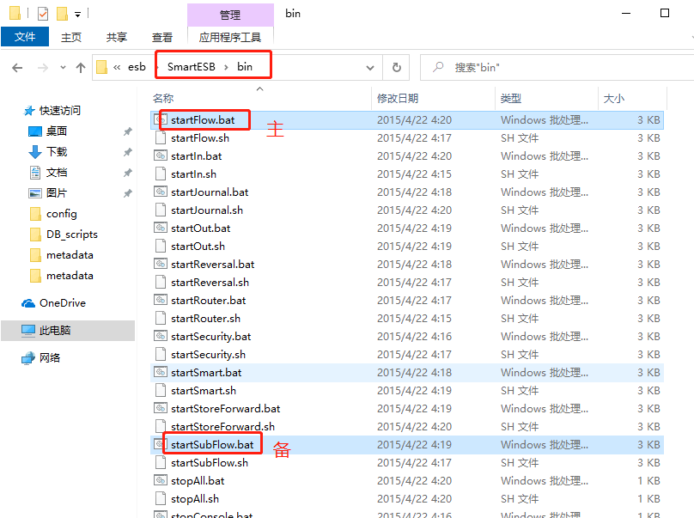Select 此电脑 in the navigation pane
Viewport: 694px width, 518px height.
[x=55, y=331]
